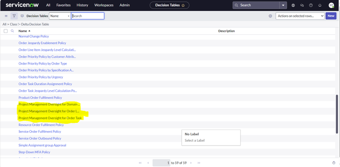
Task: Open Order Priority Policy by Specification A...
Action: click(46, 70)
